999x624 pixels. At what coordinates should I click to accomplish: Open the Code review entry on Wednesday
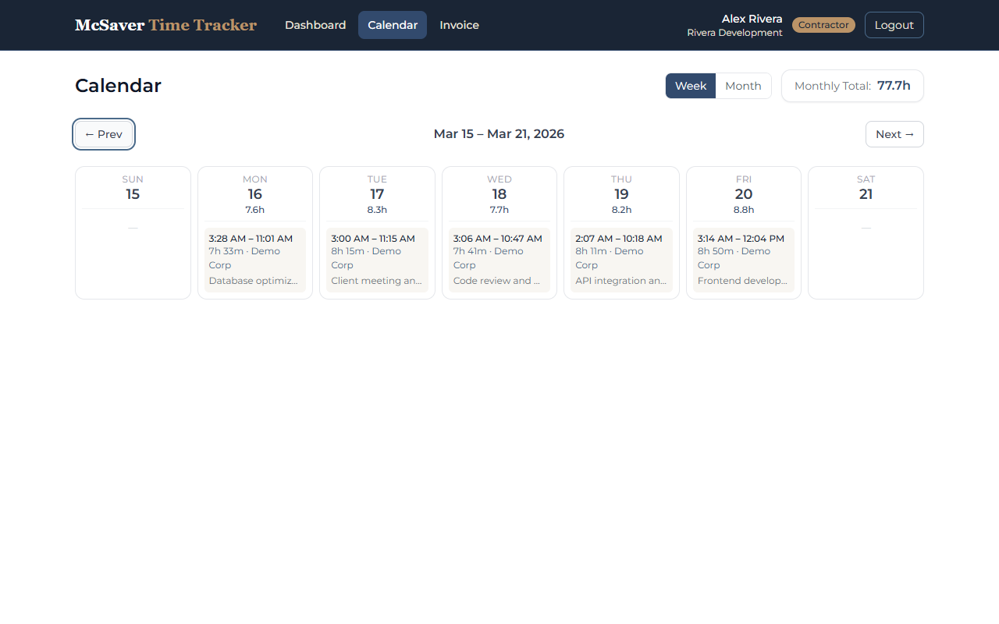499,261
